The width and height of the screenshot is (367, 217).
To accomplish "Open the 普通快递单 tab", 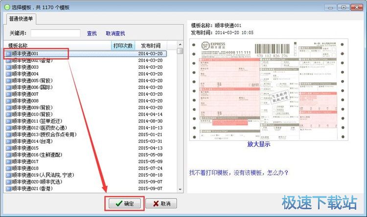I will [x=21, y=19].
